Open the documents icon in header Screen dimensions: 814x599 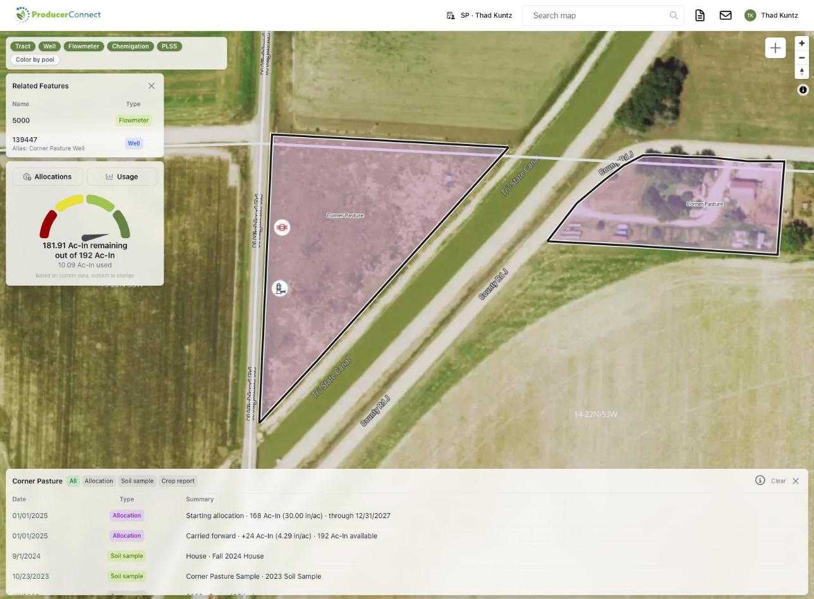[x=700, y=15]
